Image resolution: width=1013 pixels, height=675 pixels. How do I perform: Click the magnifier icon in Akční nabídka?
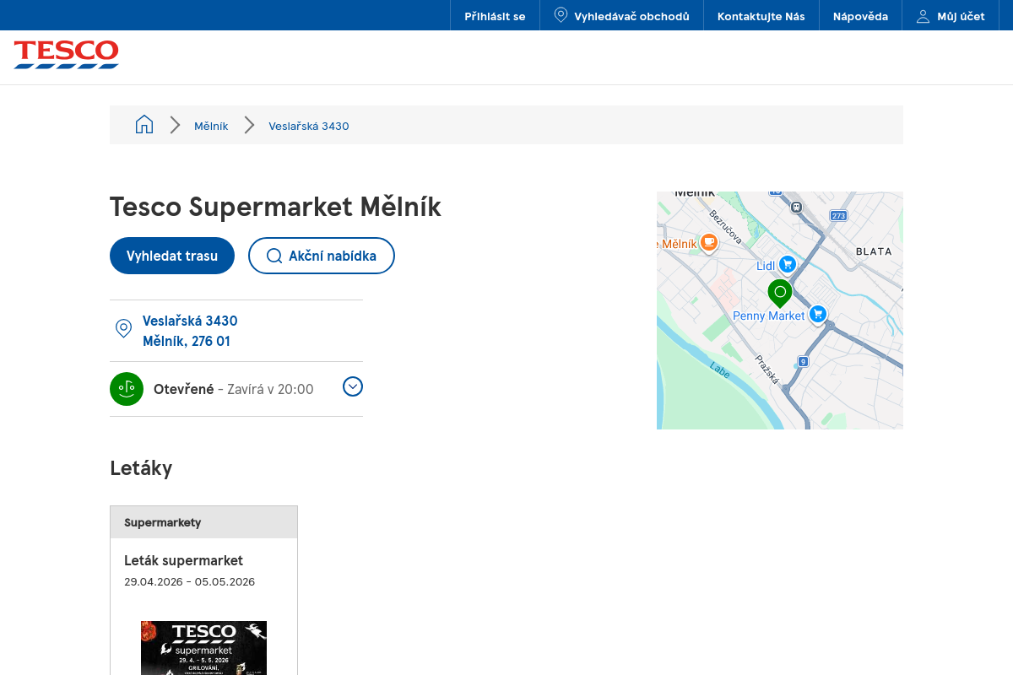[274, 256]
